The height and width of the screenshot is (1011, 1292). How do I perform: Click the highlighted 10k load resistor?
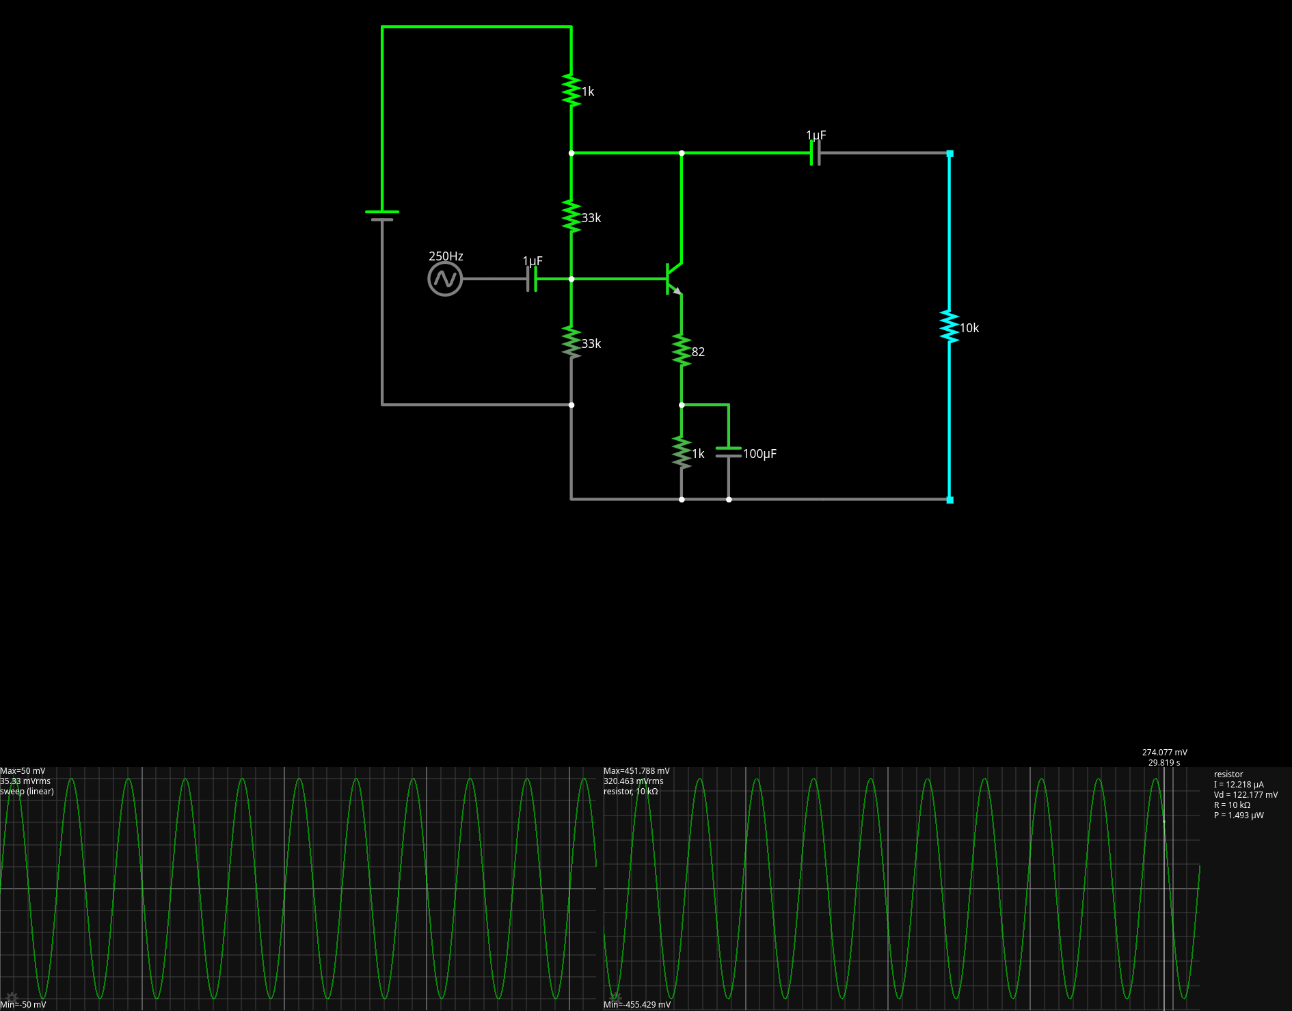950,327
